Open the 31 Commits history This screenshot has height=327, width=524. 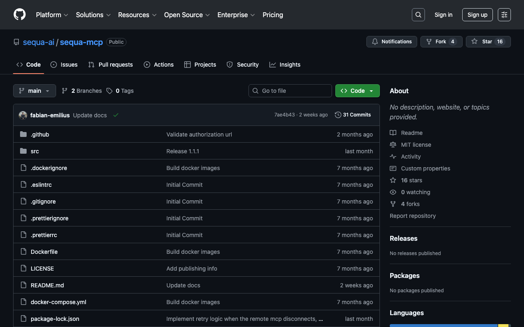[x=352, y=115]
